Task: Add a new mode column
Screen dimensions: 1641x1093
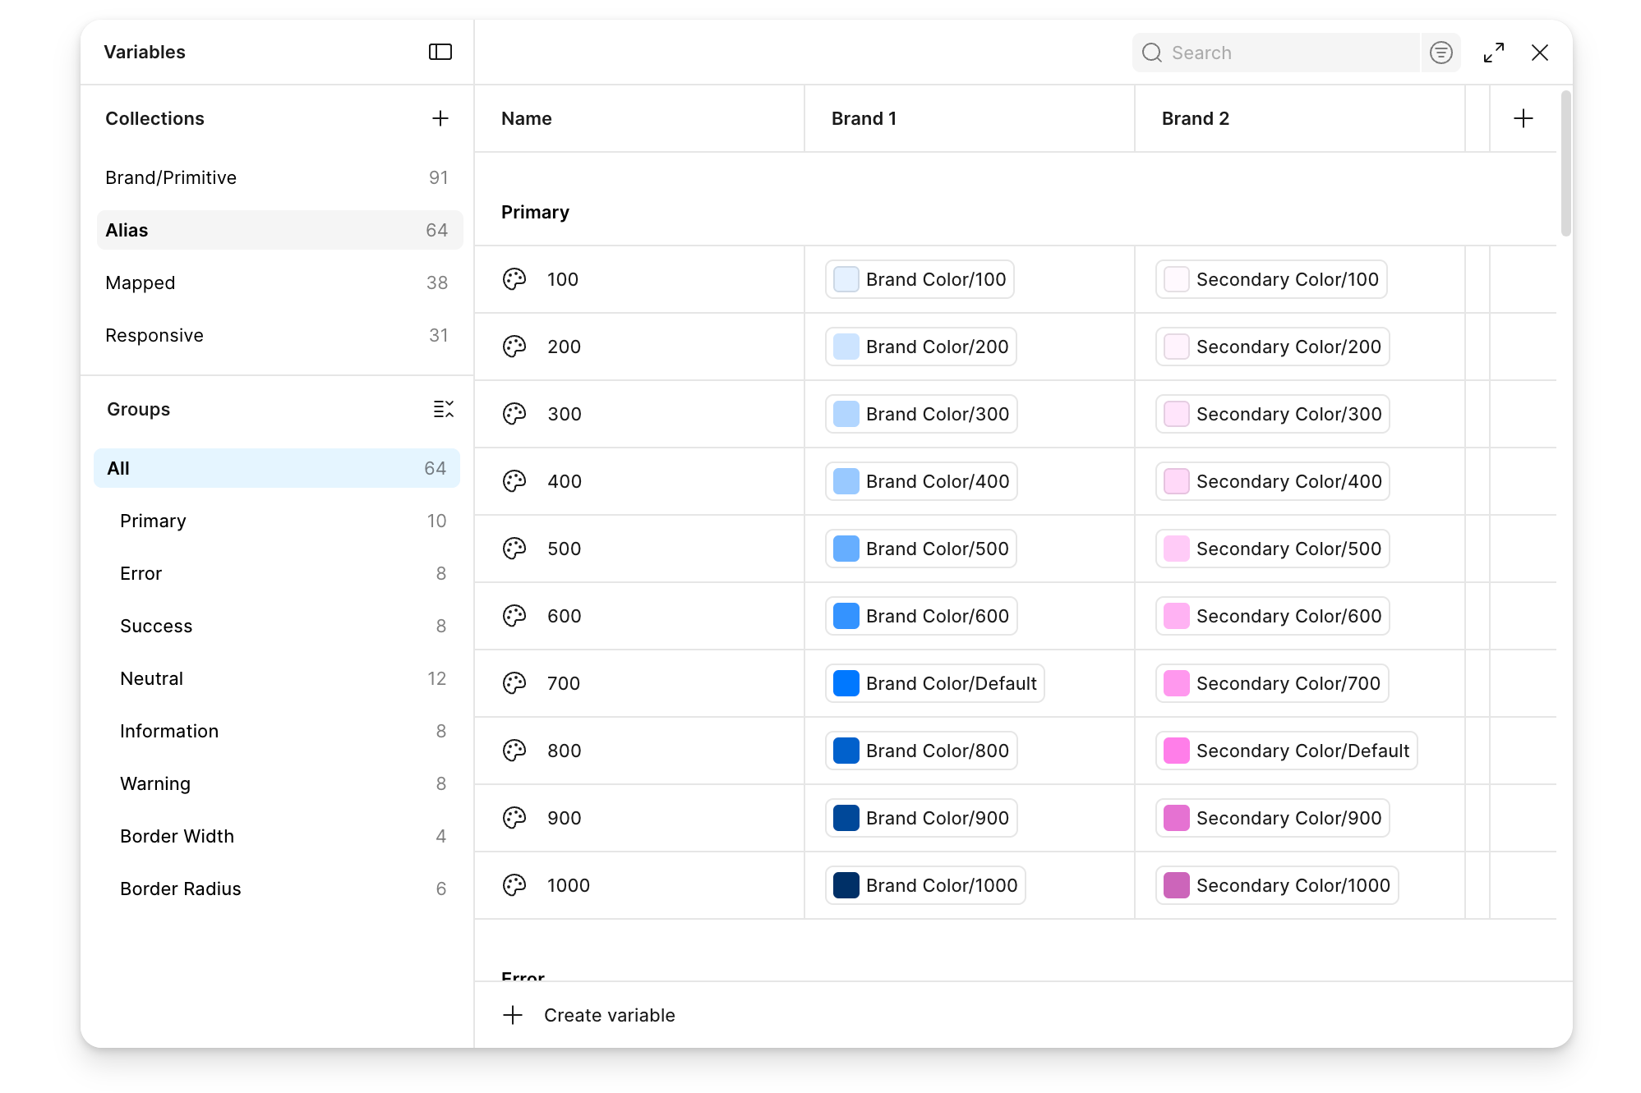Action: 1523,118
